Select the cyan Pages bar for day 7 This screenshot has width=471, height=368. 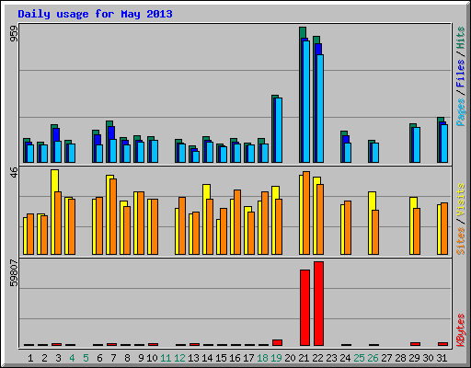click(113, 151)
